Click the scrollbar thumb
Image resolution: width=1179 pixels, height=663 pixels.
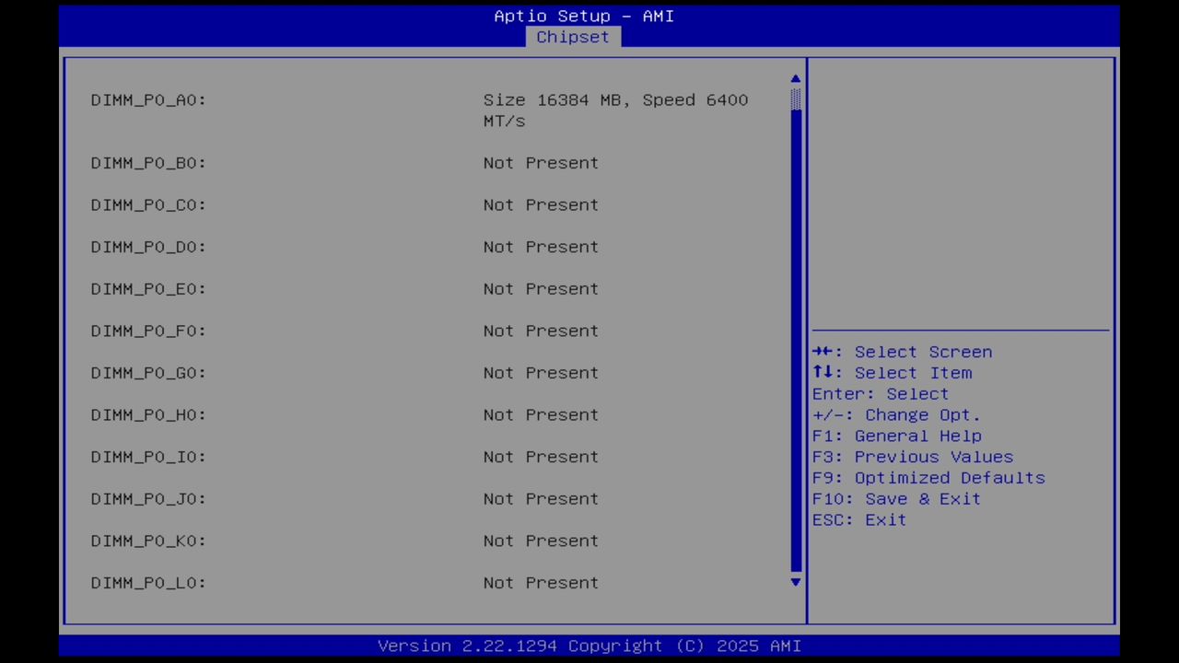[795, 101]
